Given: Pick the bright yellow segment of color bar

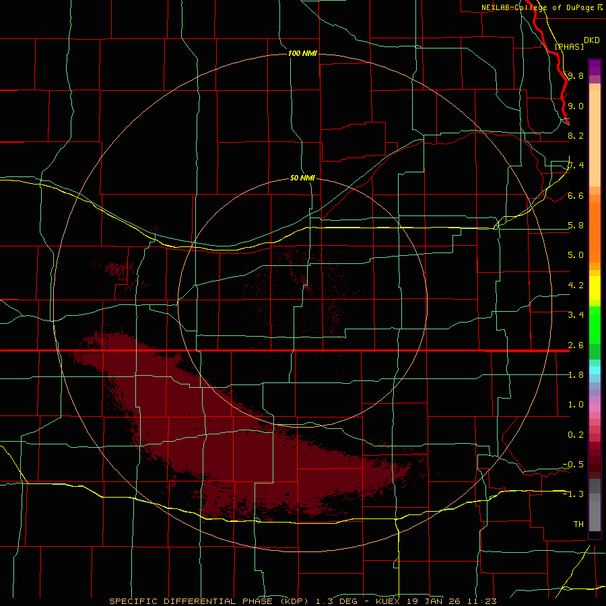Looking at the screenshot, I should click(x=595, y=288).
